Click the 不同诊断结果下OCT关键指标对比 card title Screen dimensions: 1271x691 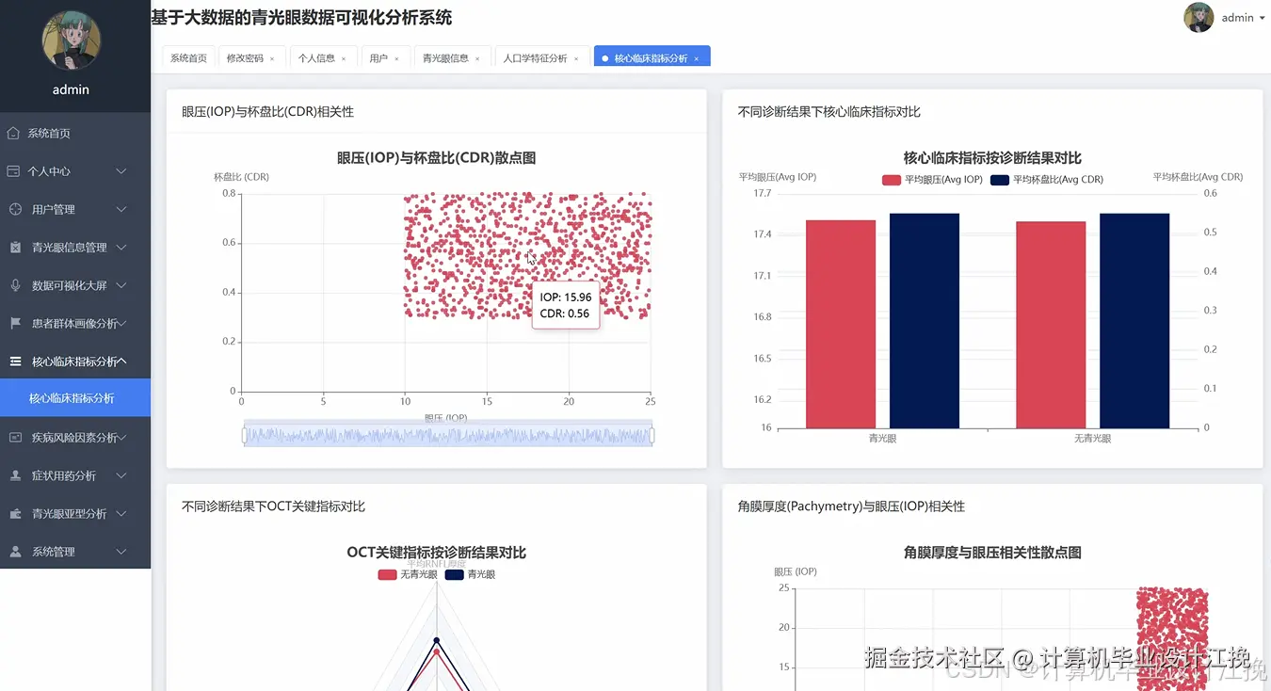click(x=274, y=506)
